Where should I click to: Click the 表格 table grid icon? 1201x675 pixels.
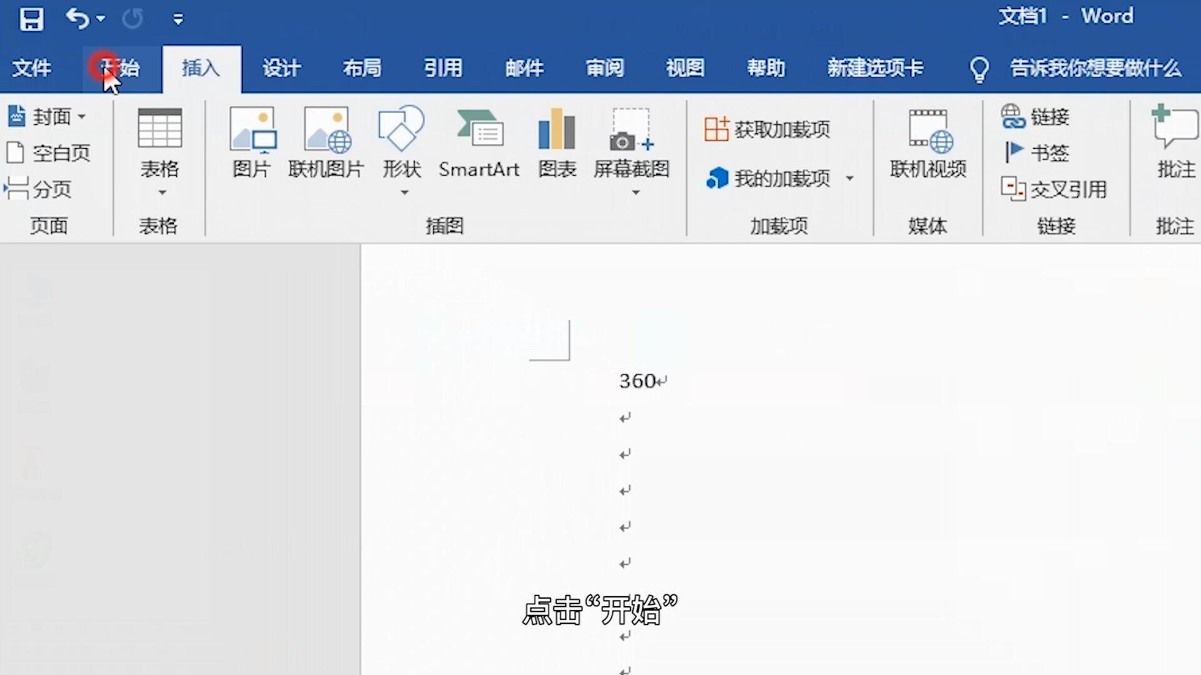tap(160, 127)
